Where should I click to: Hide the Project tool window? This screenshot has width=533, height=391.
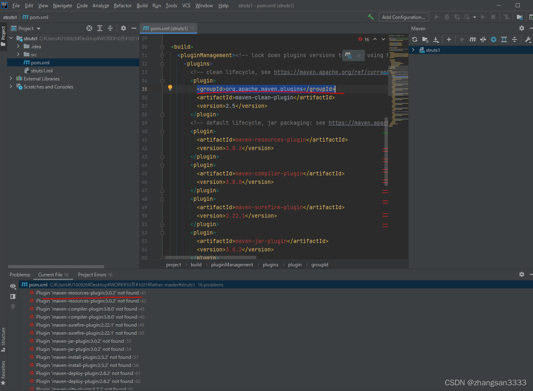(x=134, y=28)
